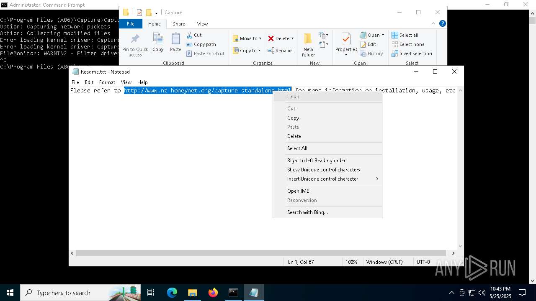The width and height of the screenshot is (536, 301).
Task: Click Notepad horizontal scrollbar thumb
Action: point(260,253)
